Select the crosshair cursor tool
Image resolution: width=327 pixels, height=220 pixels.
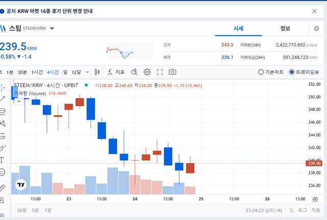coord(2,88)
